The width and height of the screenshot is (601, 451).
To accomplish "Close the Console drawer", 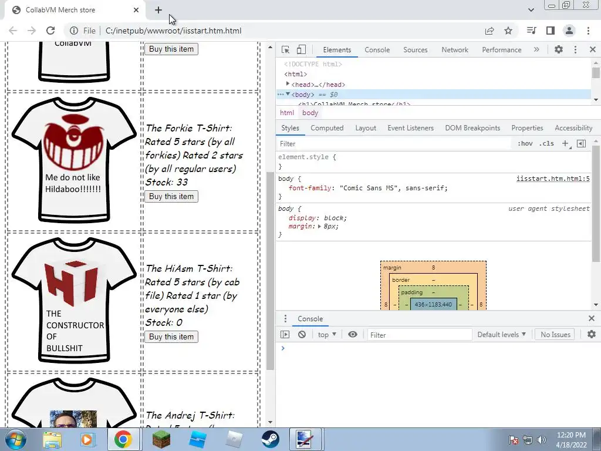I will click(x=592, y=318).
